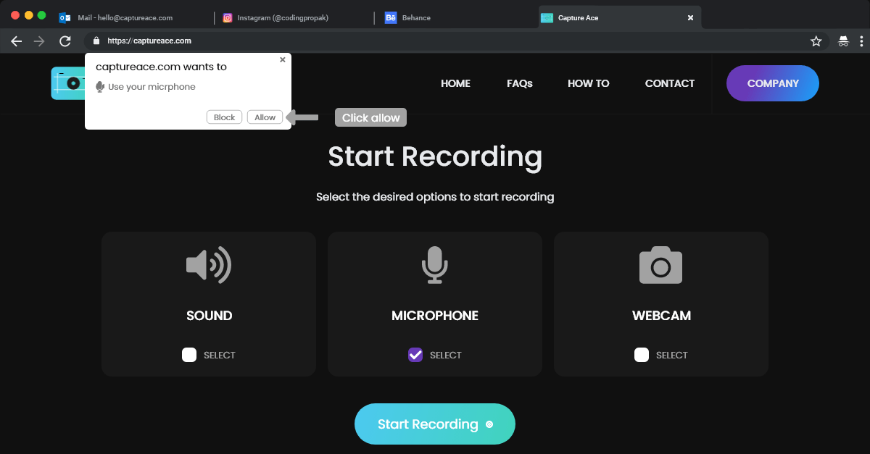
Task: Click the speaker Sound icon
Action: click(209, 265)
